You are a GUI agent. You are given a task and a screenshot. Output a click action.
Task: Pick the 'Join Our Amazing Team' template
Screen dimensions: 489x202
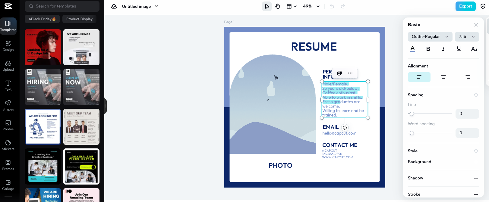pos(81,195)
